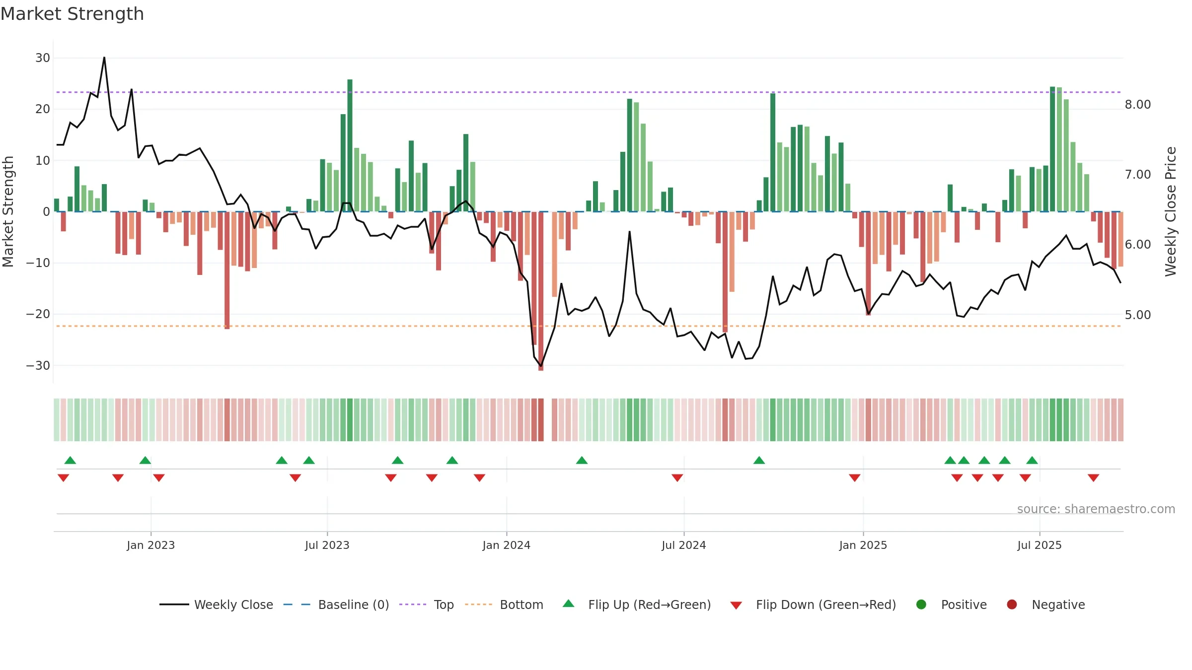Click the vertical Market Strength axis title
This screenshot has width=1192, height=670.
[x=8, y=211]
